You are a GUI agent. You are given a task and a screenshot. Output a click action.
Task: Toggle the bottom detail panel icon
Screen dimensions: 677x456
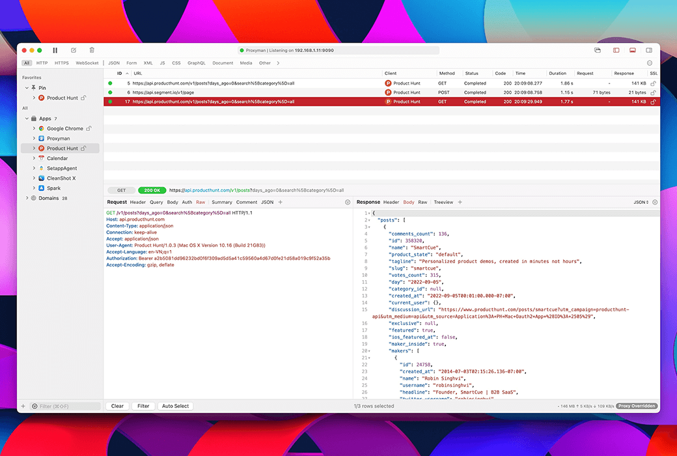[632, 50]
